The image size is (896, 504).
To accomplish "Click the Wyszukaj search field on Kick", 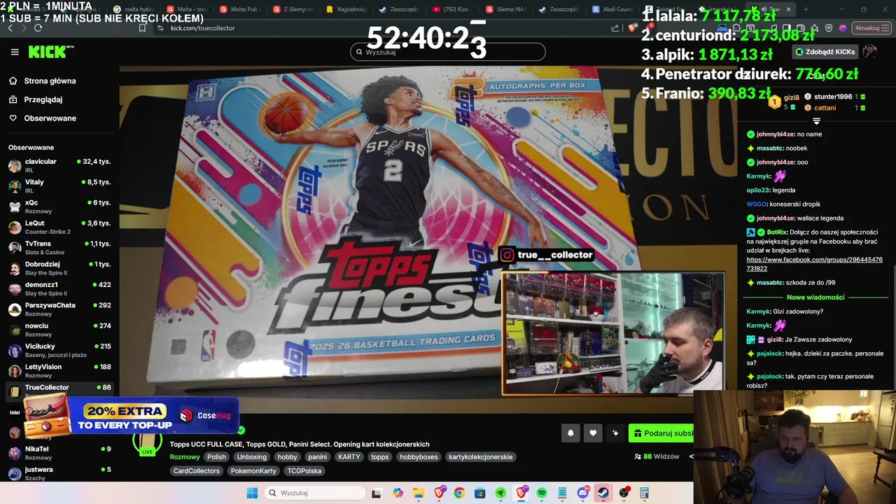I will tap(448, 52).
